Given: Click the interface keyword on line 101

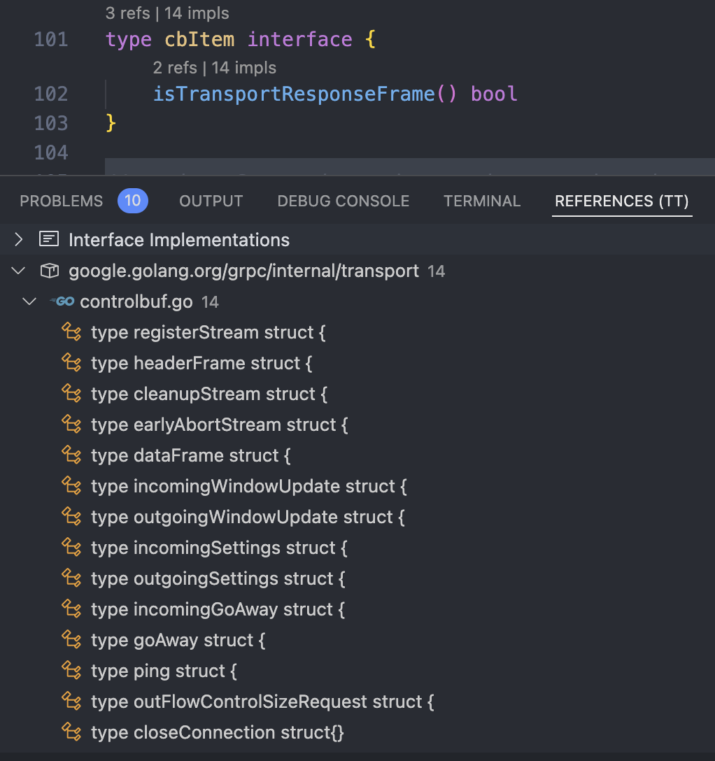Looking at the screenshot, I should [299, 39].
